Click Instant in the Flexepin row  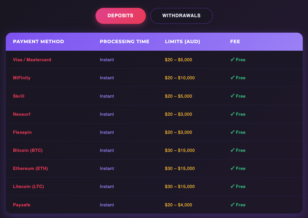[107, 132]
